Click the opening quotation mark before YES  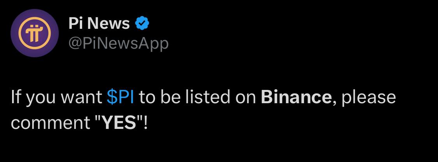pyautogui.click(x=97, y=119)
